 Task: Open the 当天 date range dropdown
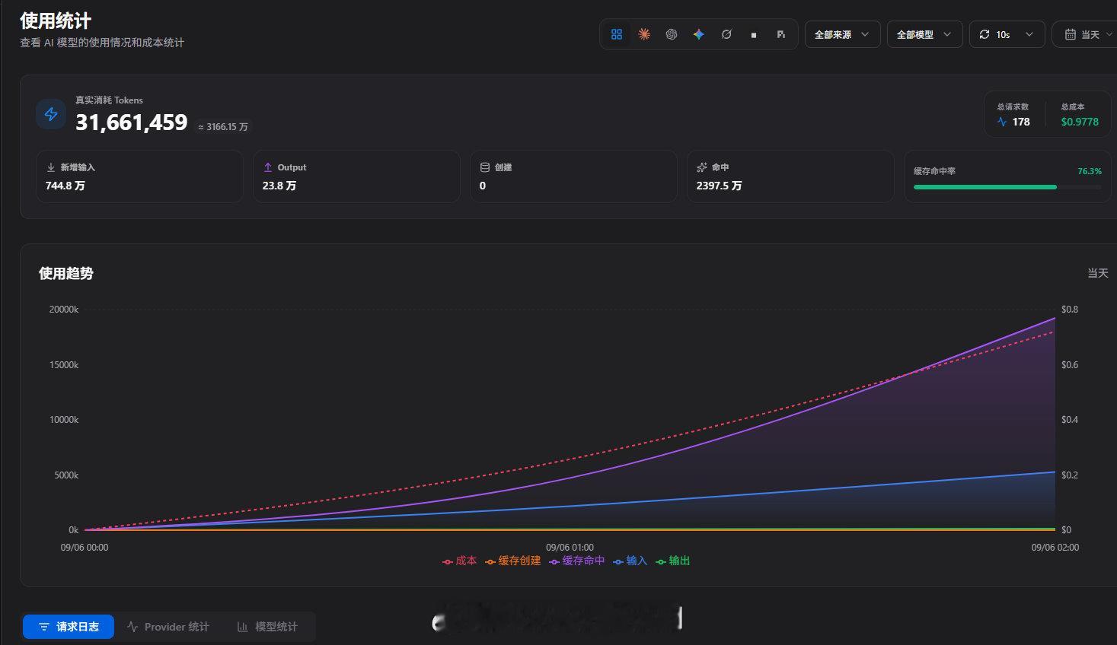pyautogui.click(x=1085, y=34)
